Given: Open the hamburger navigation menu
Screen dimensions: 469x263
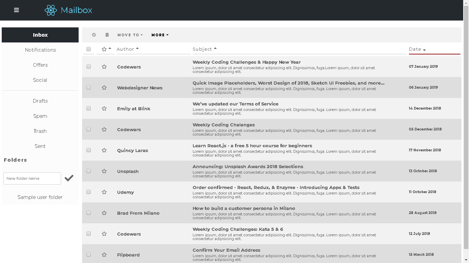Looking at the screenshot, I should click(x=16, y=10).
